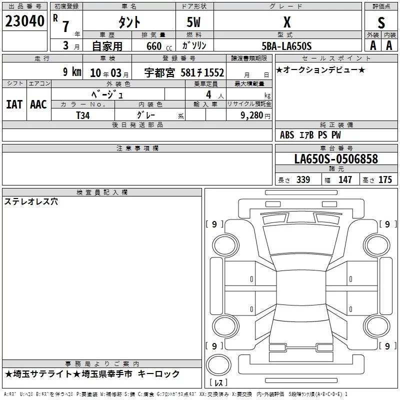Click the 純正装備 header

click(336, 124)
